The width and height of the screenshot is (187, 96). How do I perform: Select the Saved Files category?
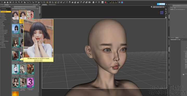(x=5, y=47)
